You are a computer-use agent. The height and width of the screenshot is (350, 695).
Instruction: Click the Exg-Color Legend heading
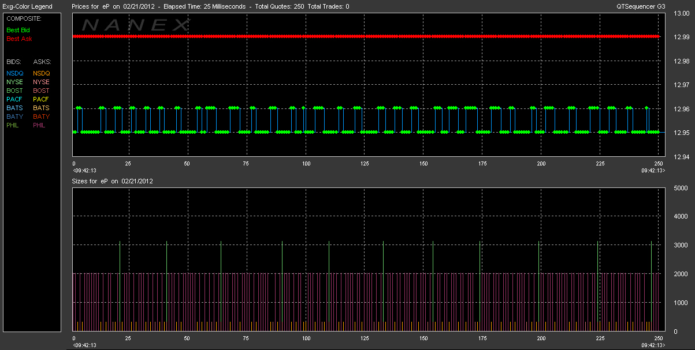28,6
